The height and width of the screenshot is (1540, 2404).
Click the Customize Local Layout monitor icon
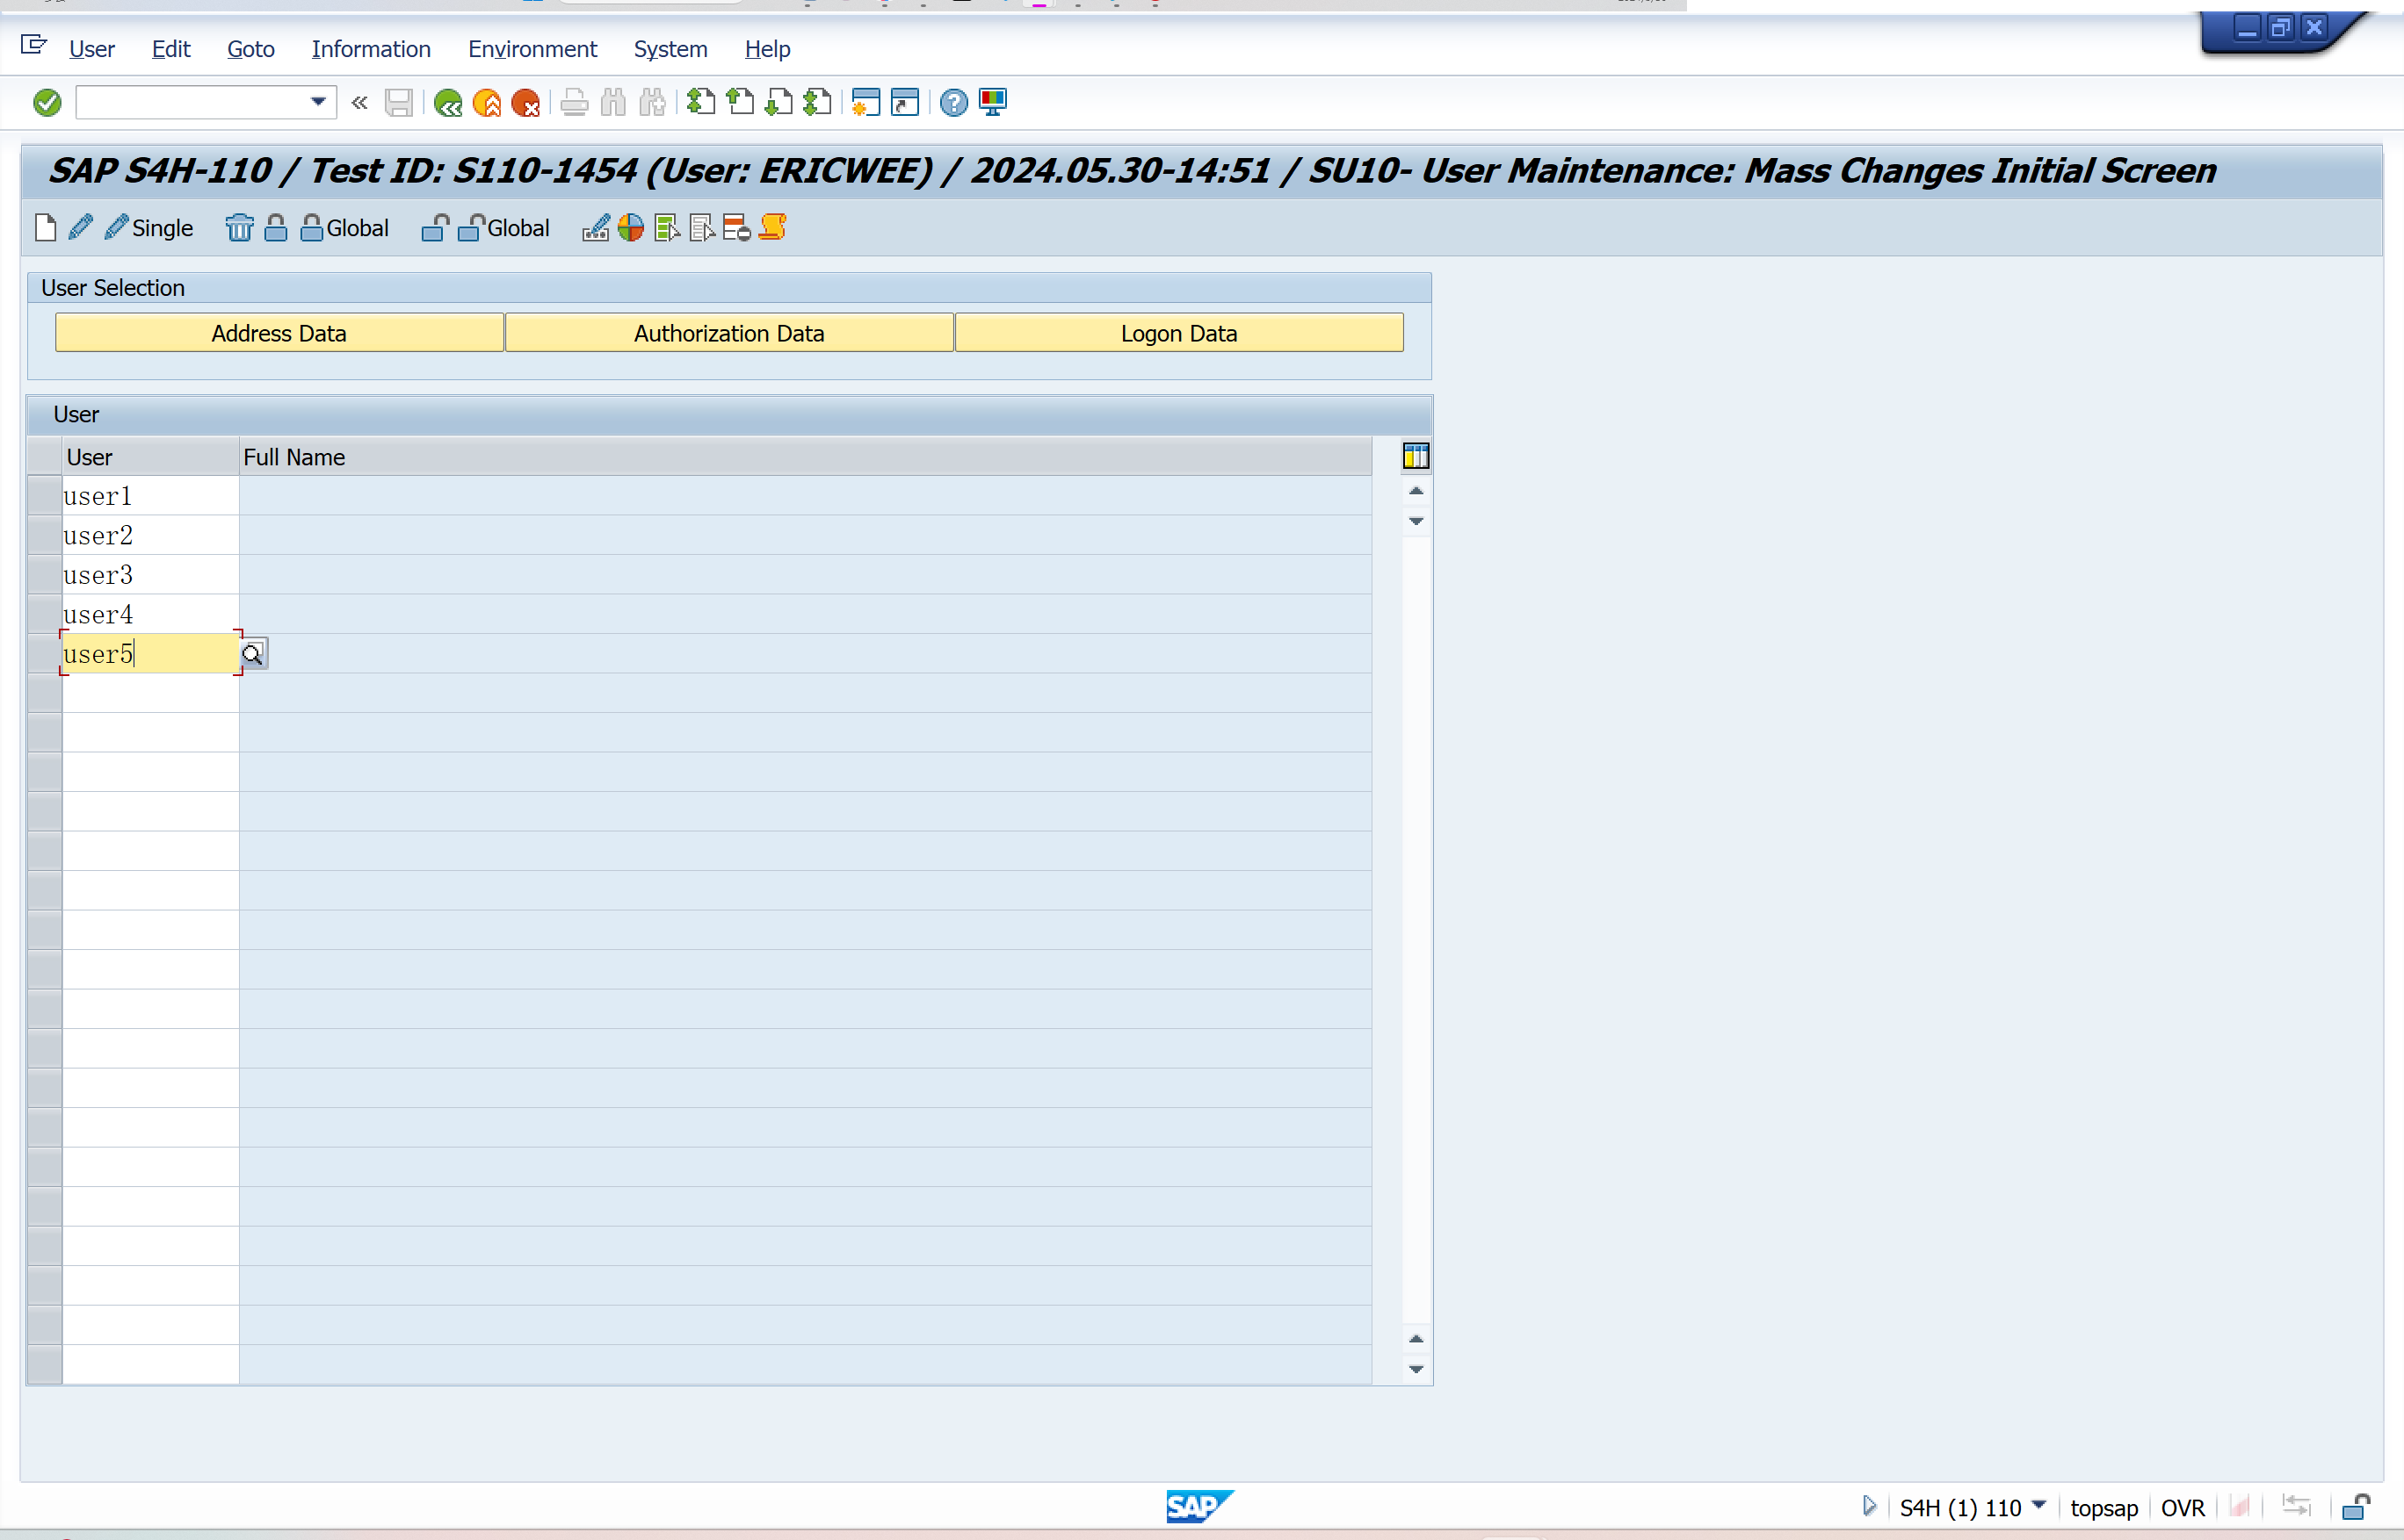[x=993, y=102]
